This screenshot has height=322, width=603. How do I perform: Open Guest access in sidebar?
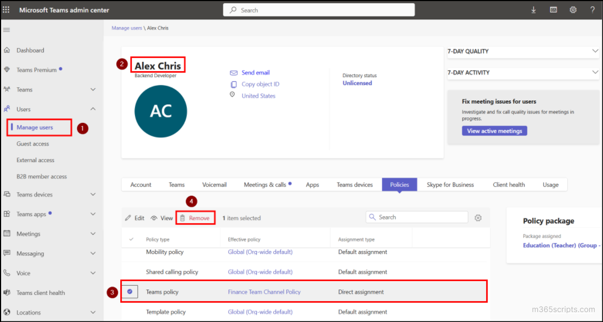pyautogui.click(x=33, y=143)
